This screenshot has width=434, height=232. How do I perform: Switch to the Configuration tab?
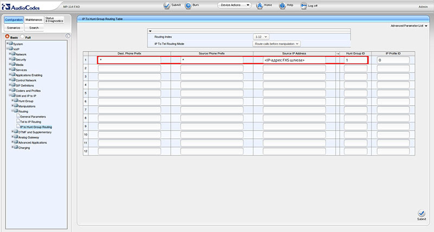(x=14, y=20)
